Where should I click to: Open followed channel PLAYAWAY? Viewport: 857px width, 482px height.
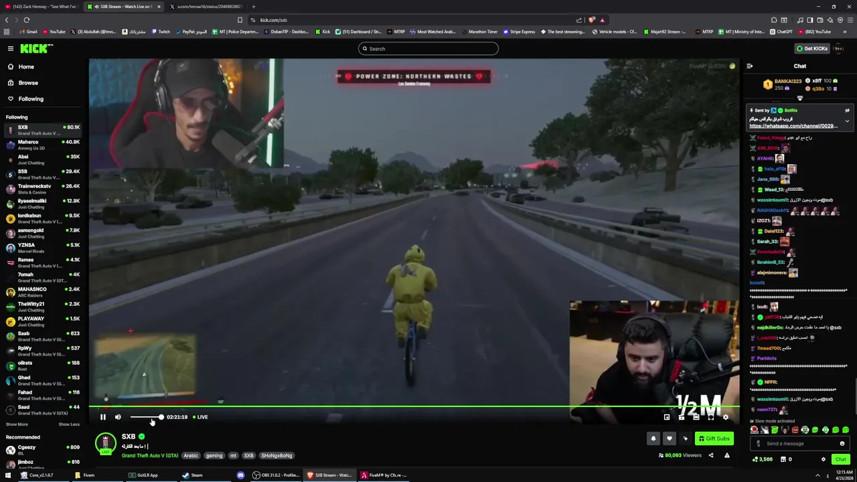click(x=42, y=321)
